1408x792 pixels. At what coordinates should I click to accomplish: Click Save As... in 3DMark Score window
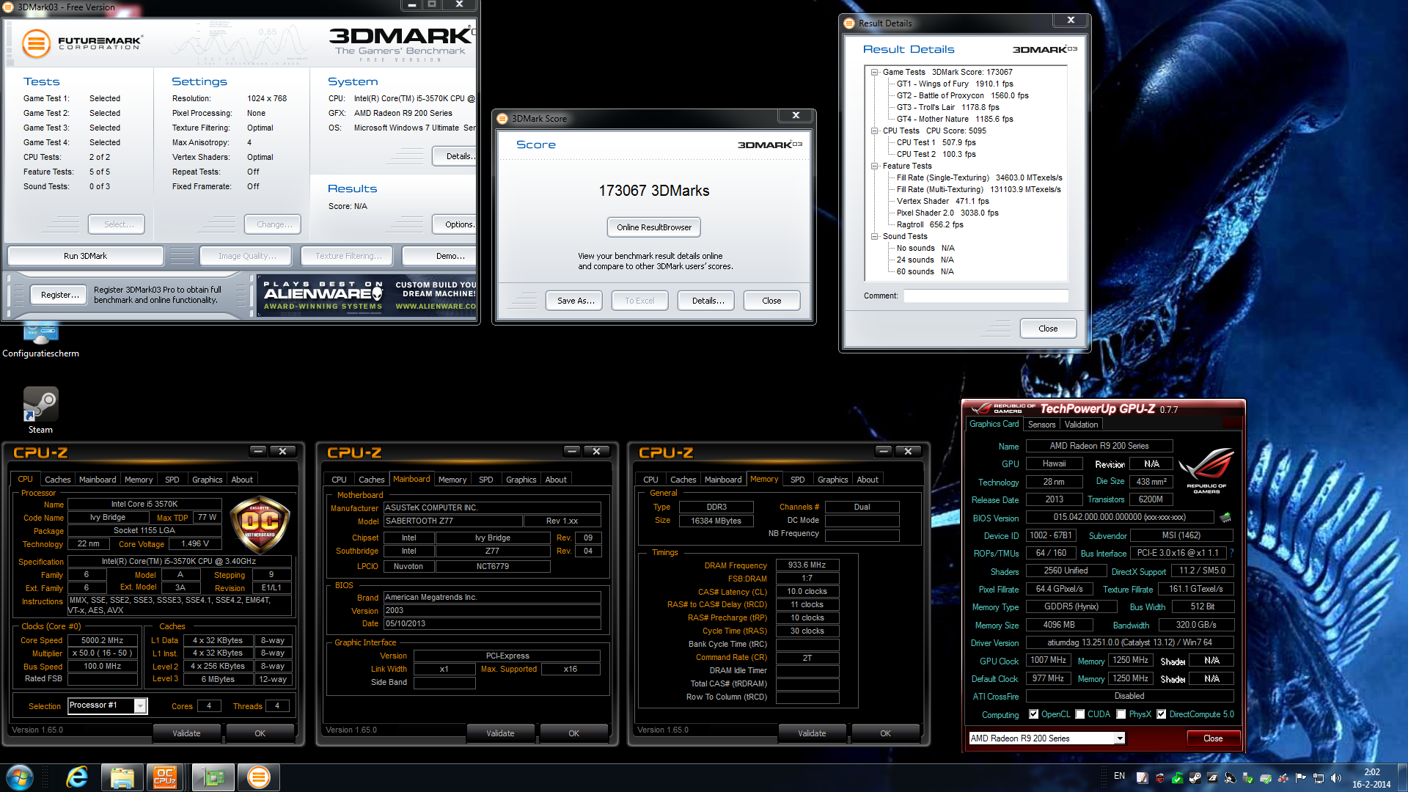click(575, 301)
